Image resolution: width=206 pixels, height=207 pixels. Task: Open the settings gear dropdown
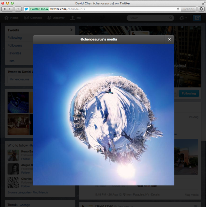pyautogui.click(x=183, y=18)
